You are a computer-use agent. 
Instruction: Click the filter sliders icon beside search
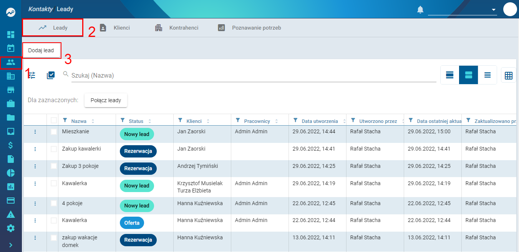pos(32,75)
